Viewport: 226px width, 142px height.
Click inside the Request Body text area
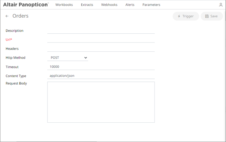point(101,102)
